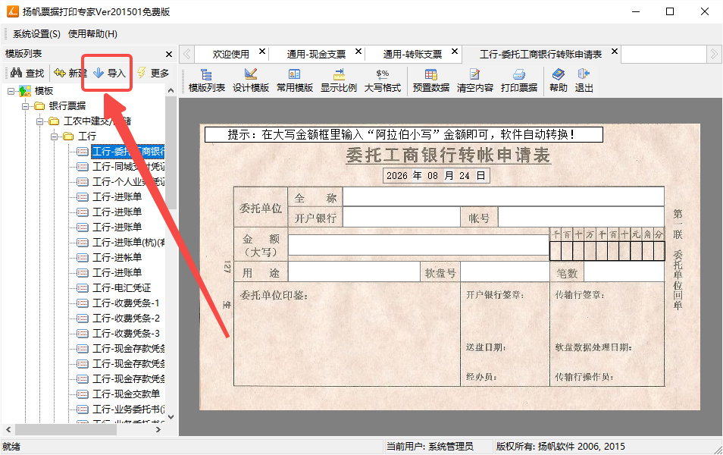This screenshot has height=455, width=723.
Task: Click 打印票据 print icon
Action: 518,80
